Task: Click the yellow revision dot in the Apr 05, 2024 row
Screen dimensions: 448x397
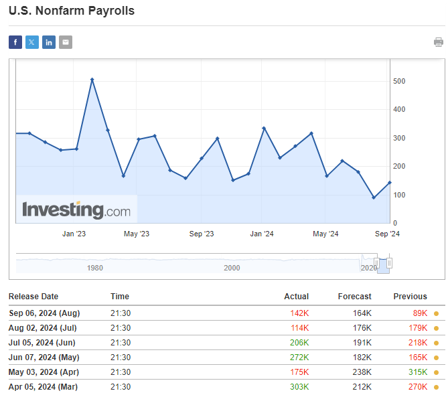Action: click(437, 387)
